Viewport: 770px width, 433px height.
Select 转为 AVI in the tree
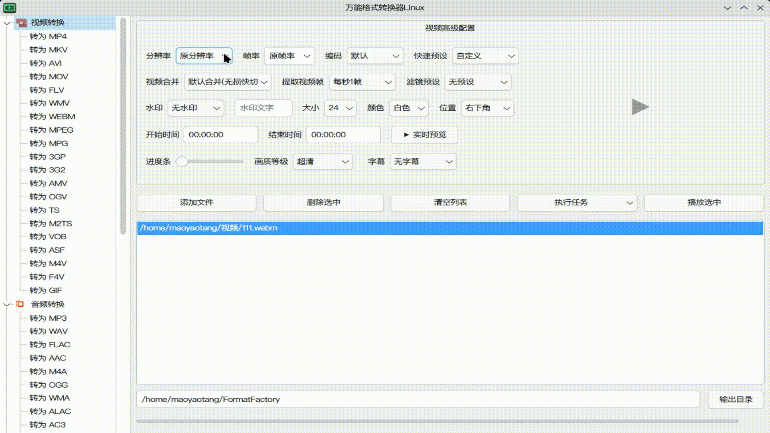coord(45,63)
